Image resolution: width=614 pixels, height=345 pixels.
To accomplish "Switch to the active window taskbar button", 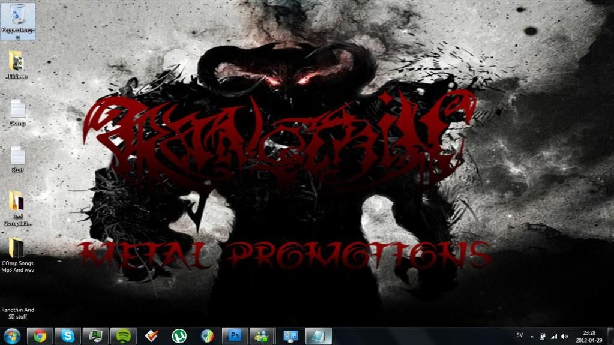I will point(318,337).
